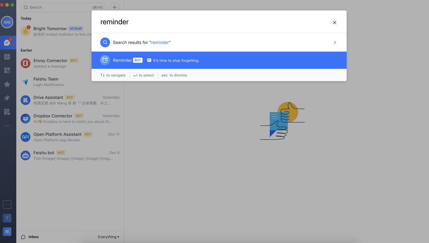
Task: Open the Docs icon in sidebar
Action: coord(7,112)
